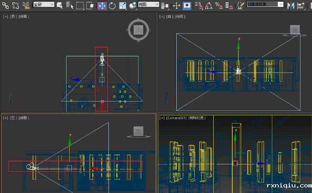Click the 前 ViewCube in the front viewport
This screenshot has width=312, height=193.
click(295, 30)
